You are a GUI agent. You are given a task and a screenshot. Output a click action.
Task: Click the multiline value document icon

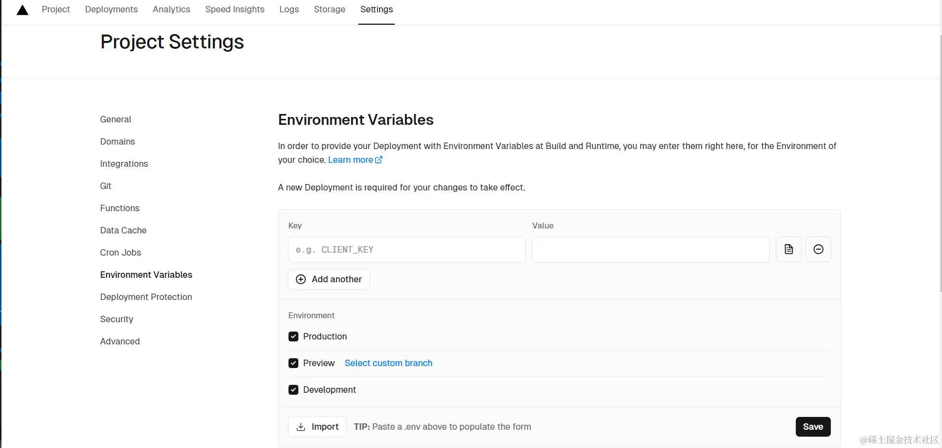pyautogui.click(x=788, y=249)
